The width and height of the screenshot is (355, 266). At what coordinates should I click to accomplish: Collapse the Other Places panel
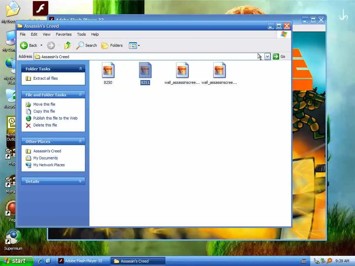[80, 141]
